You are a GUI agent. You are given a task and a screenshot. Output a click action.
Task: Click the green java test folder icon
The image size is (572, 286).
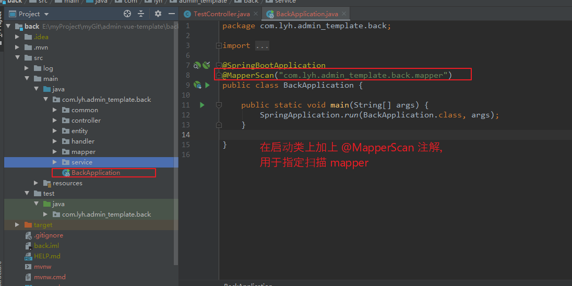pyautogui.click(x=47, y=204)
